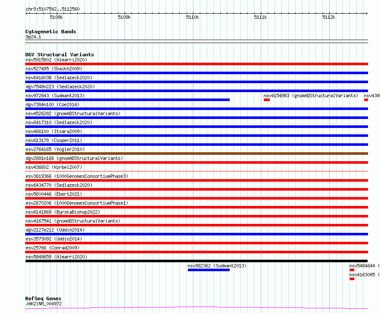Select the nsv527495 (Shaikh2009) variant label

point(54,69)
